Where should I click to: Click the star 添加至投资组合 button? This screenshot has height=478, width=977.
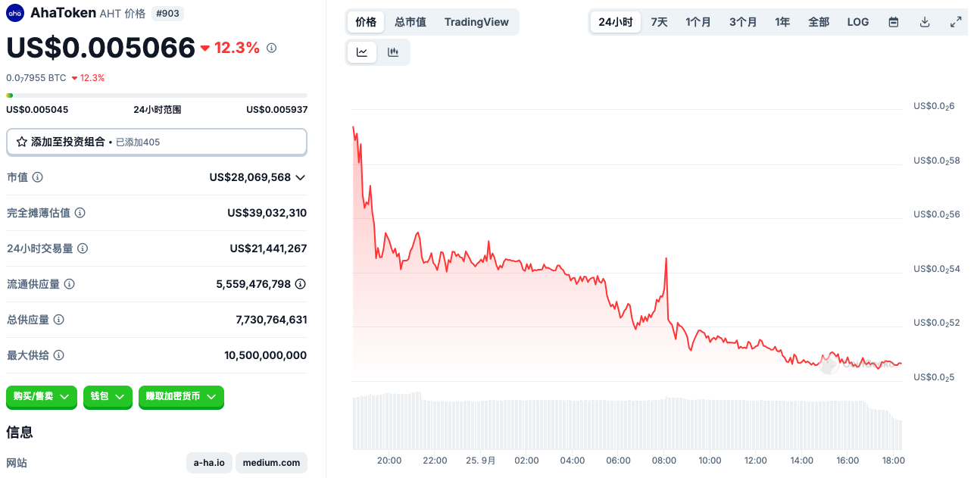pyautogui.click(x=157, y=142)
